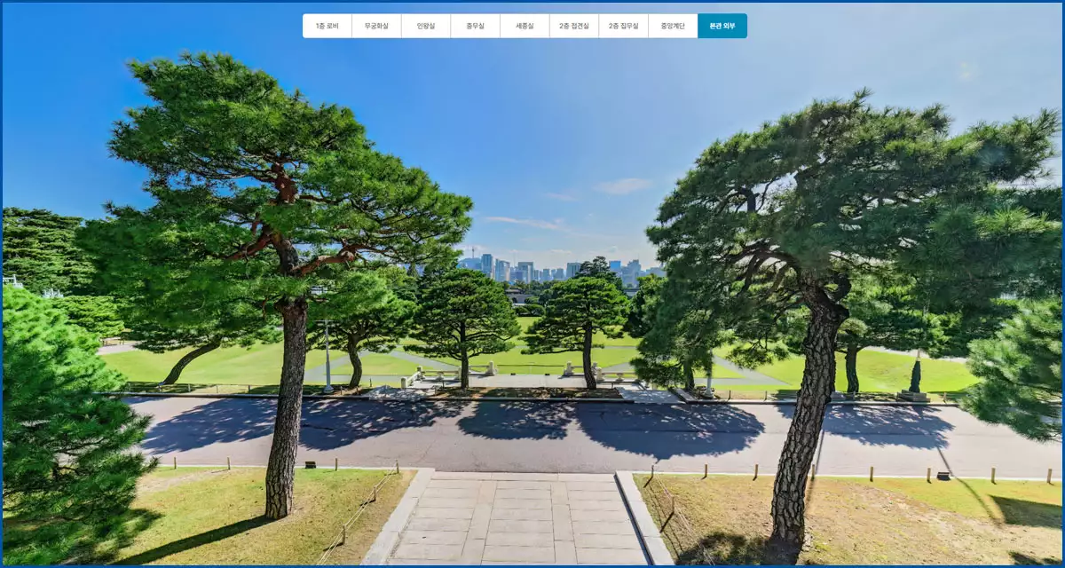This screenshot has height=568, width=1065.
Task: Open the 무궁화실 view
Action: click(376, 26)
